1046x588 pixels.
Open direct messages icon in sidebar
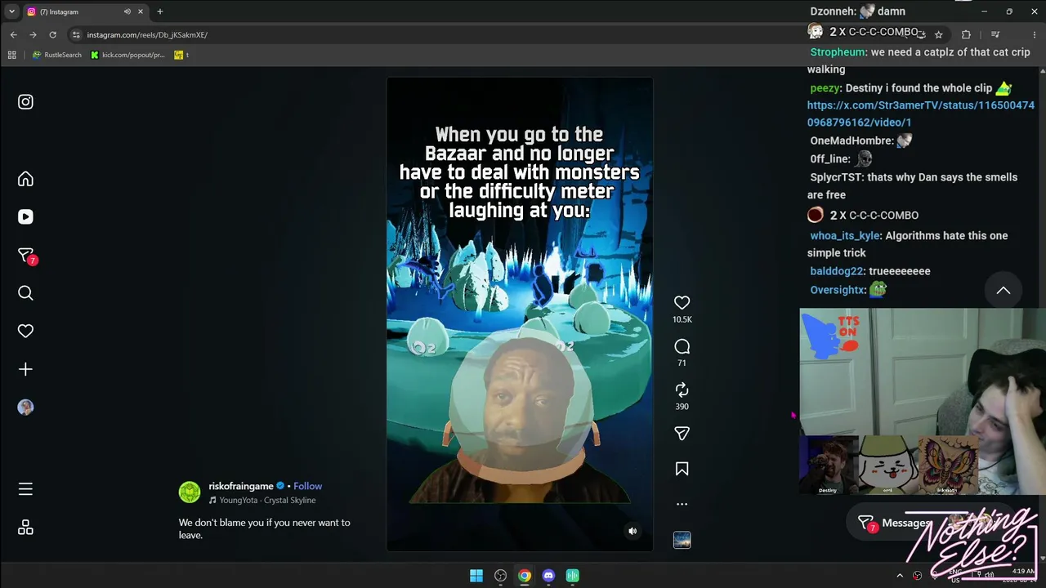pos(26,256)
